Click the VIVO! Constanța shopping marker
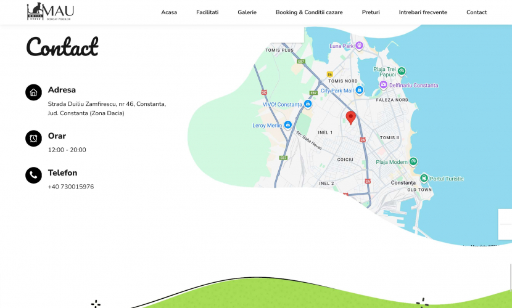512x308 pixels. 308,104
